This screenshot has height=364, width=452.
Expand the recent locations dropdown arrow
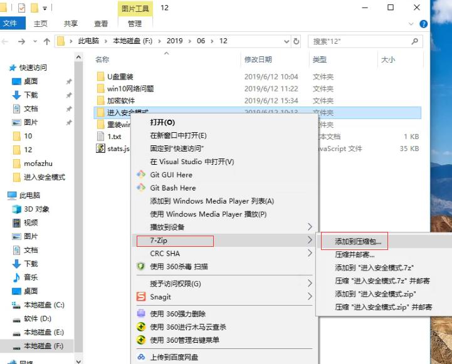pyautogui.click(x=35, y=41)
